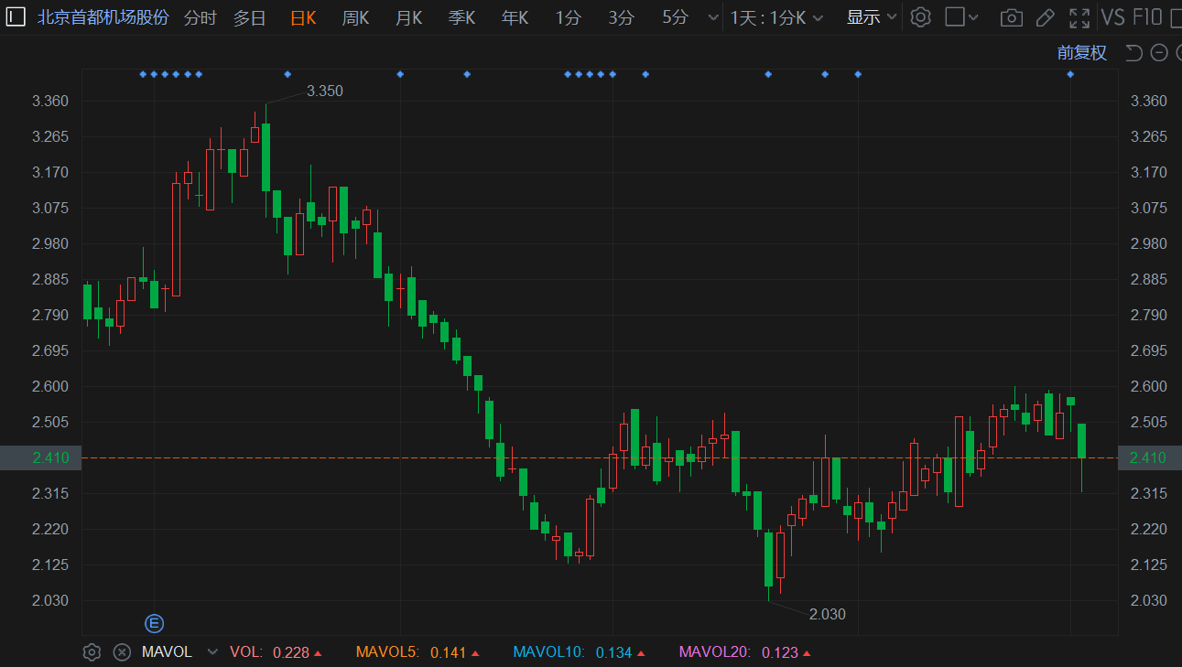The image size is (1182, 667).
Task: Click the undo arrow icon near 前复权
Action: (1133, 53)
